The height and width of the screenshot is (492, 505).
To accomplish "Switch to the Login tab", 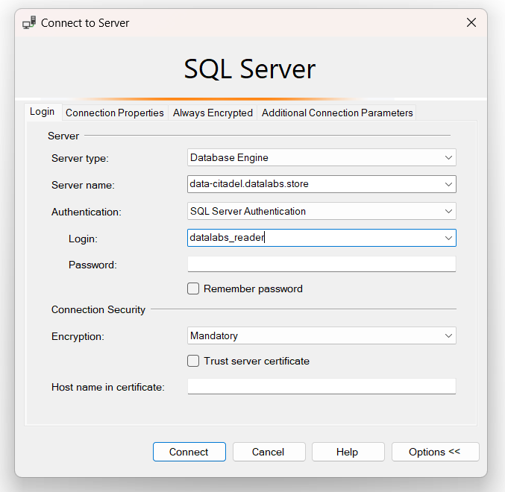I will click(x=43, y=112).
